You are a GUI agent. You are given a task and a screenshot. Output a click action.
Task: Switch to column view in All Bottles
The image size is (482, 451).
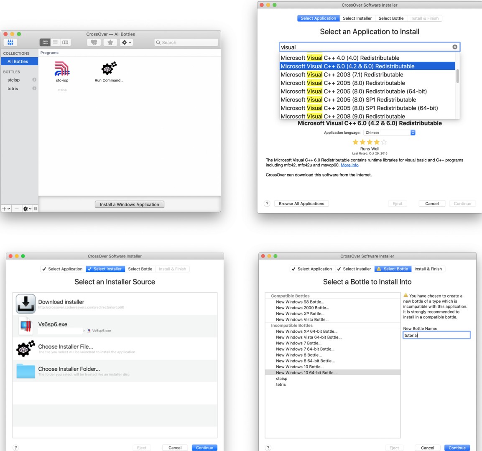click(65, 43)
